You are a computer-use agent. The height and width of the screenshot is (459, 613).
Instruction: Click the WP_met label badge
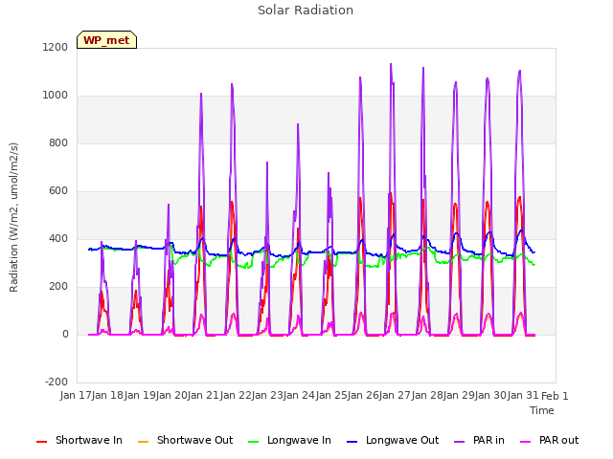pos(106,40)
